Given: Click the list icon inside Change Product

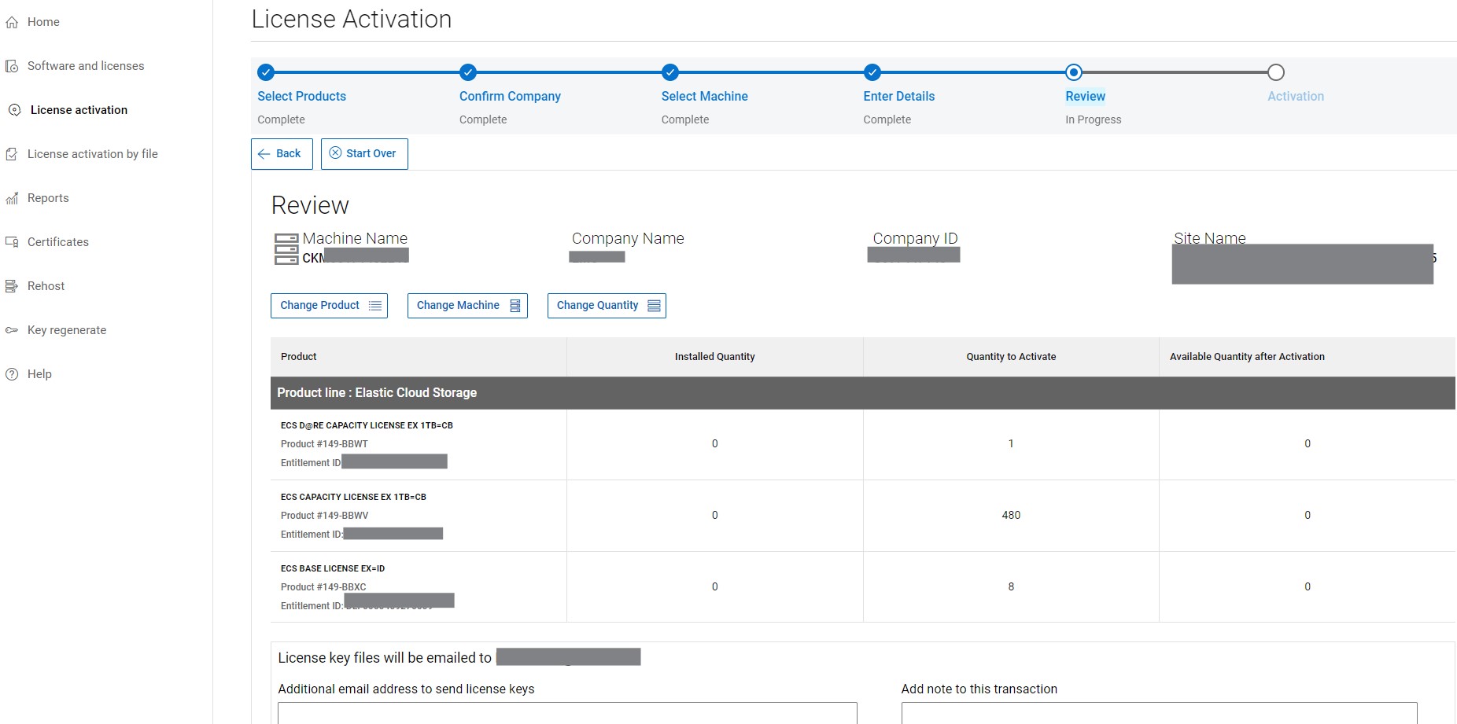Looking at the screenshot, I should click(375, 305).
